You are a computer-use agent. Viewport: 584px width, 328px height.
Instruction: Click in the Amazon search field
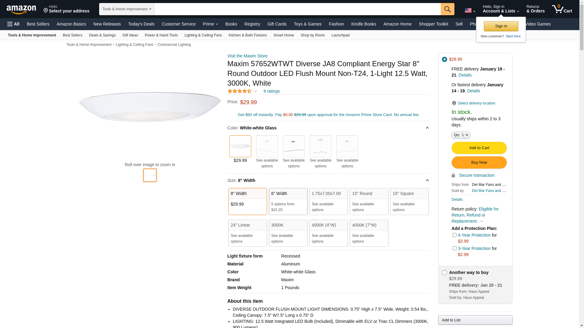coord(297,9)
